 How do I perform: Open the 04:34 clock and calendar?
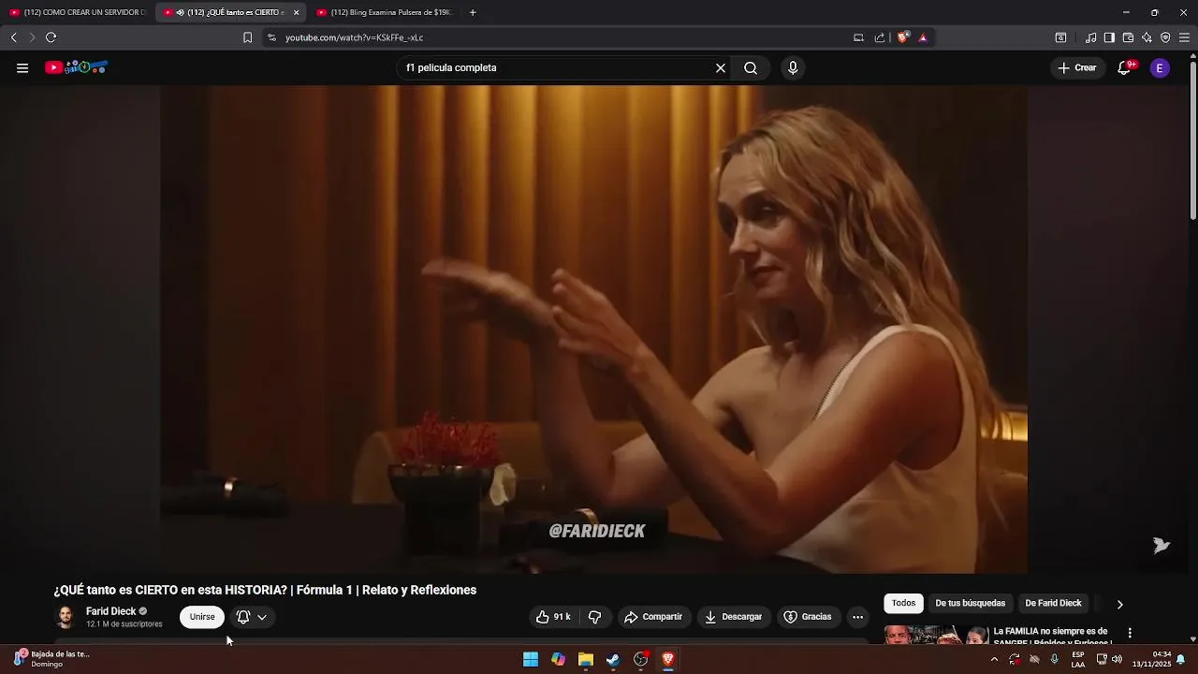coord(1152,659)
